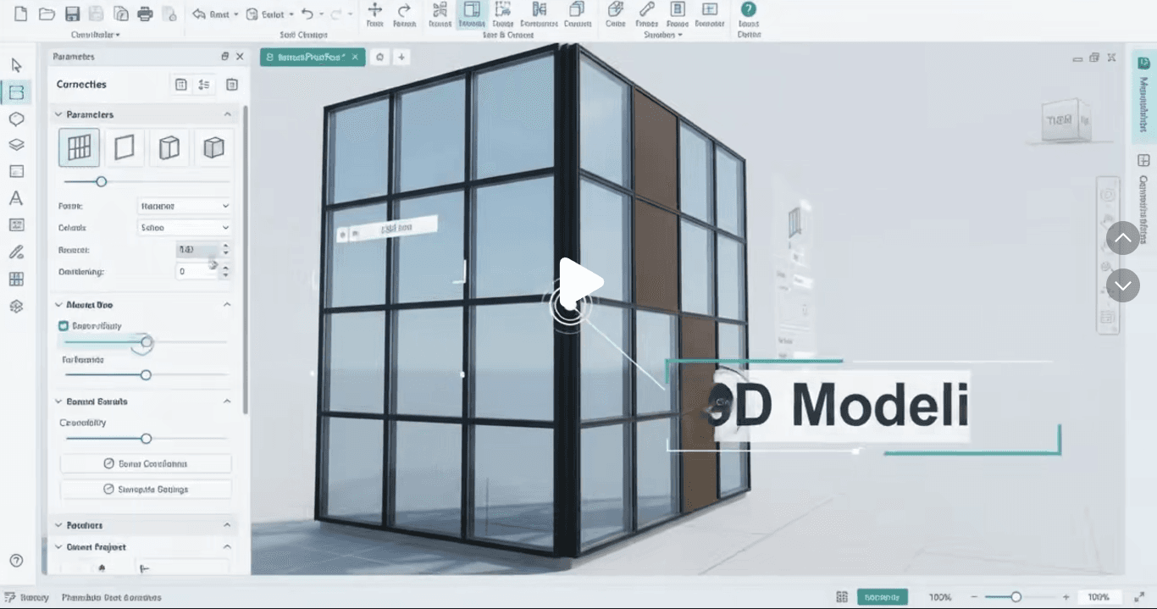Click the second circle-icon button in side panel
The height and width of the screenshot is (609, 1157).
click(x=146, y=489)
